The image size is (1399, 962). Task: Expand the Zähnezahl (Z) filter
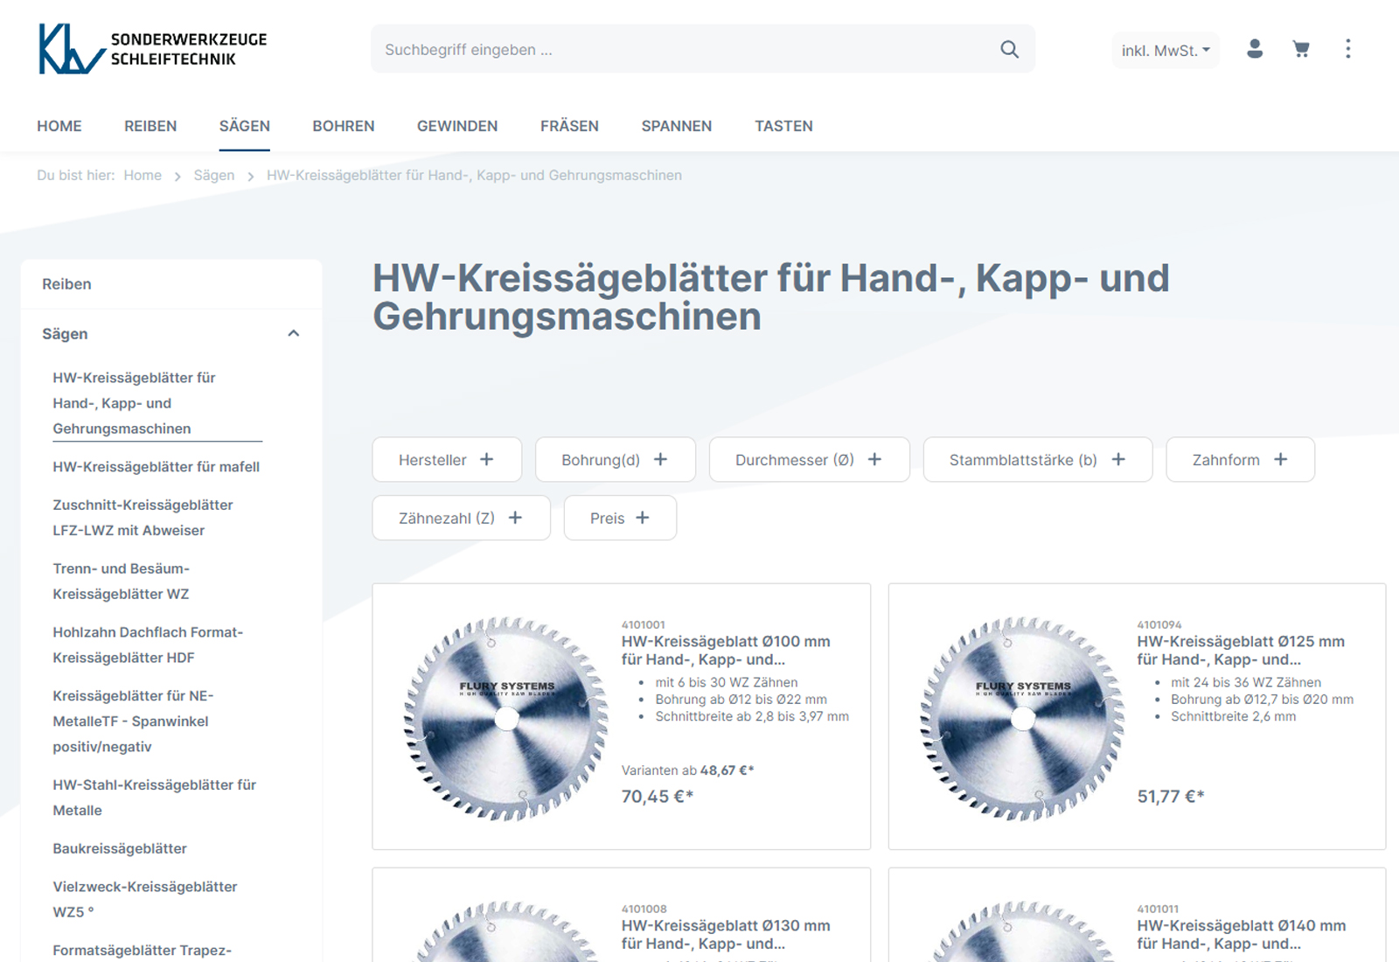(461, 519)
